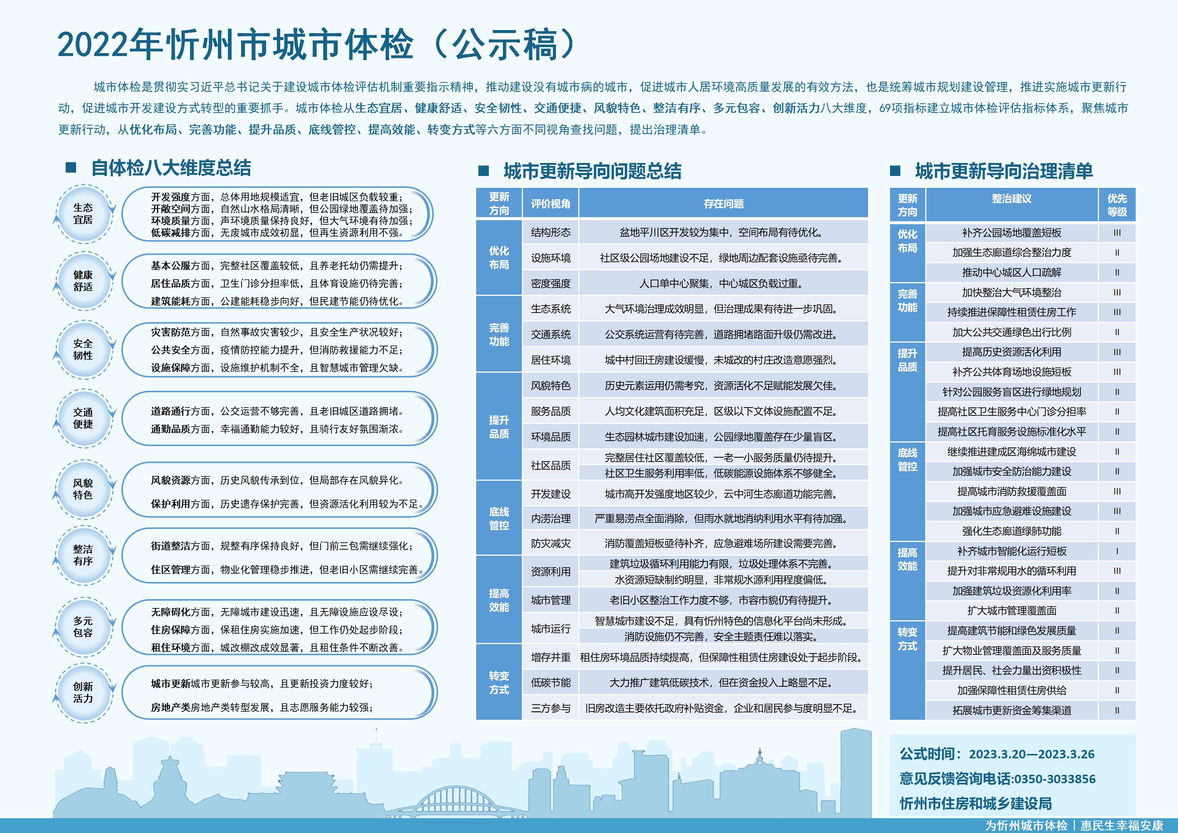Click square bullet before 城市更新导向治理清单

[895, 171]
